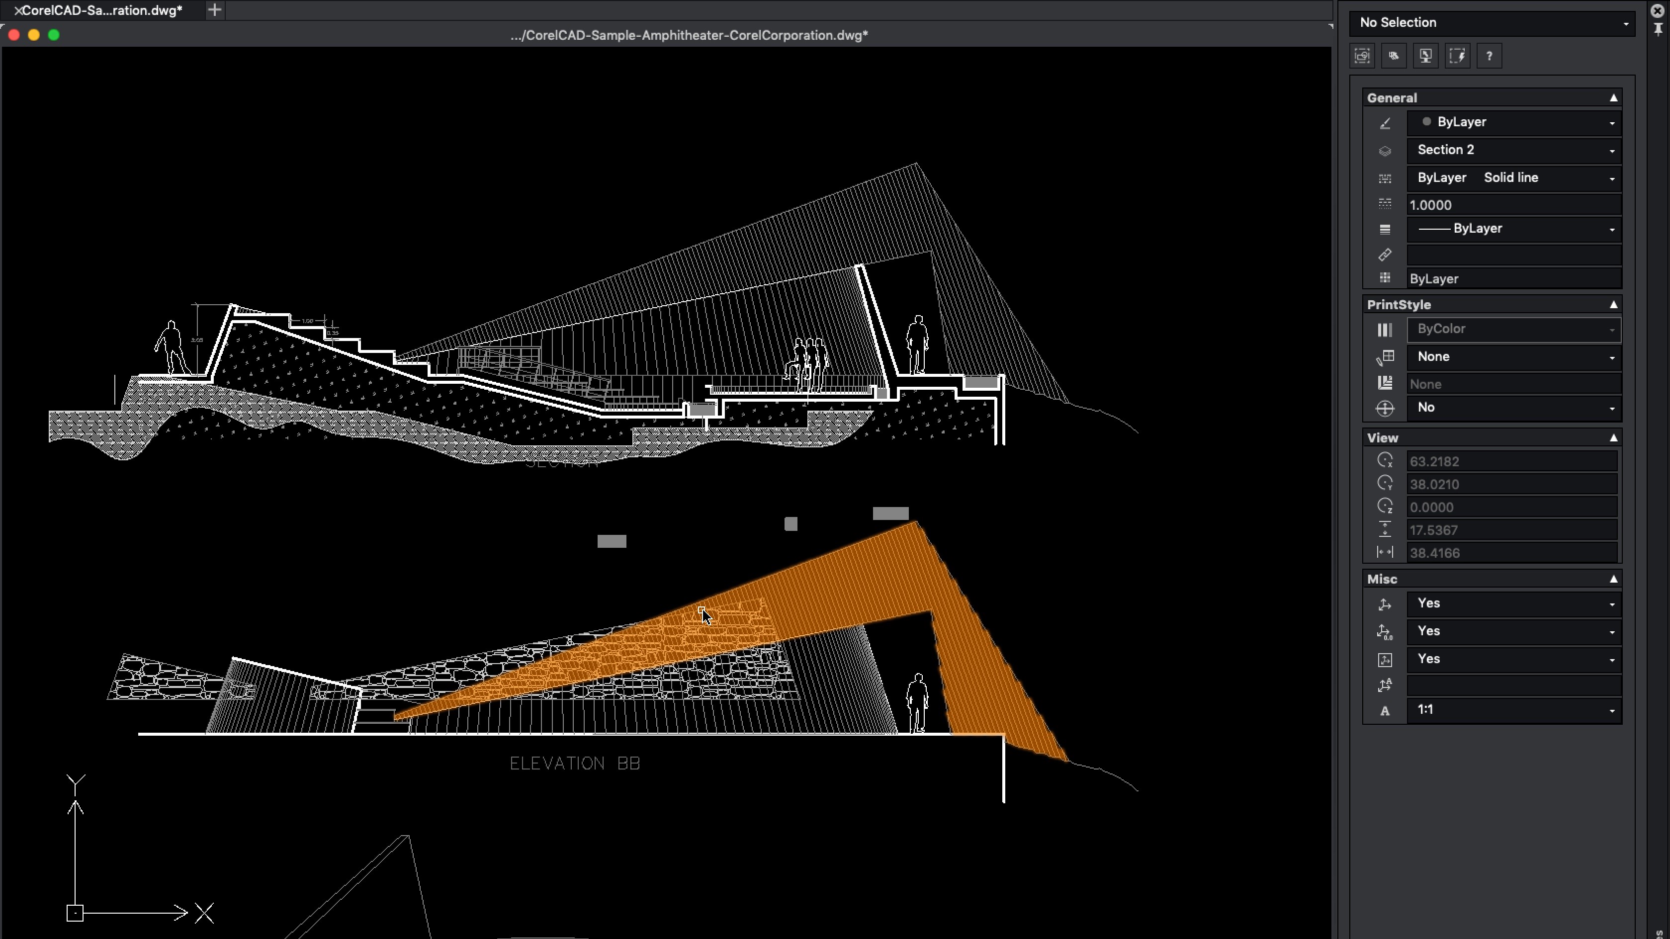The image size is (1670, 939).
Task: Click the line color property icon
Action: point(1385,123)
